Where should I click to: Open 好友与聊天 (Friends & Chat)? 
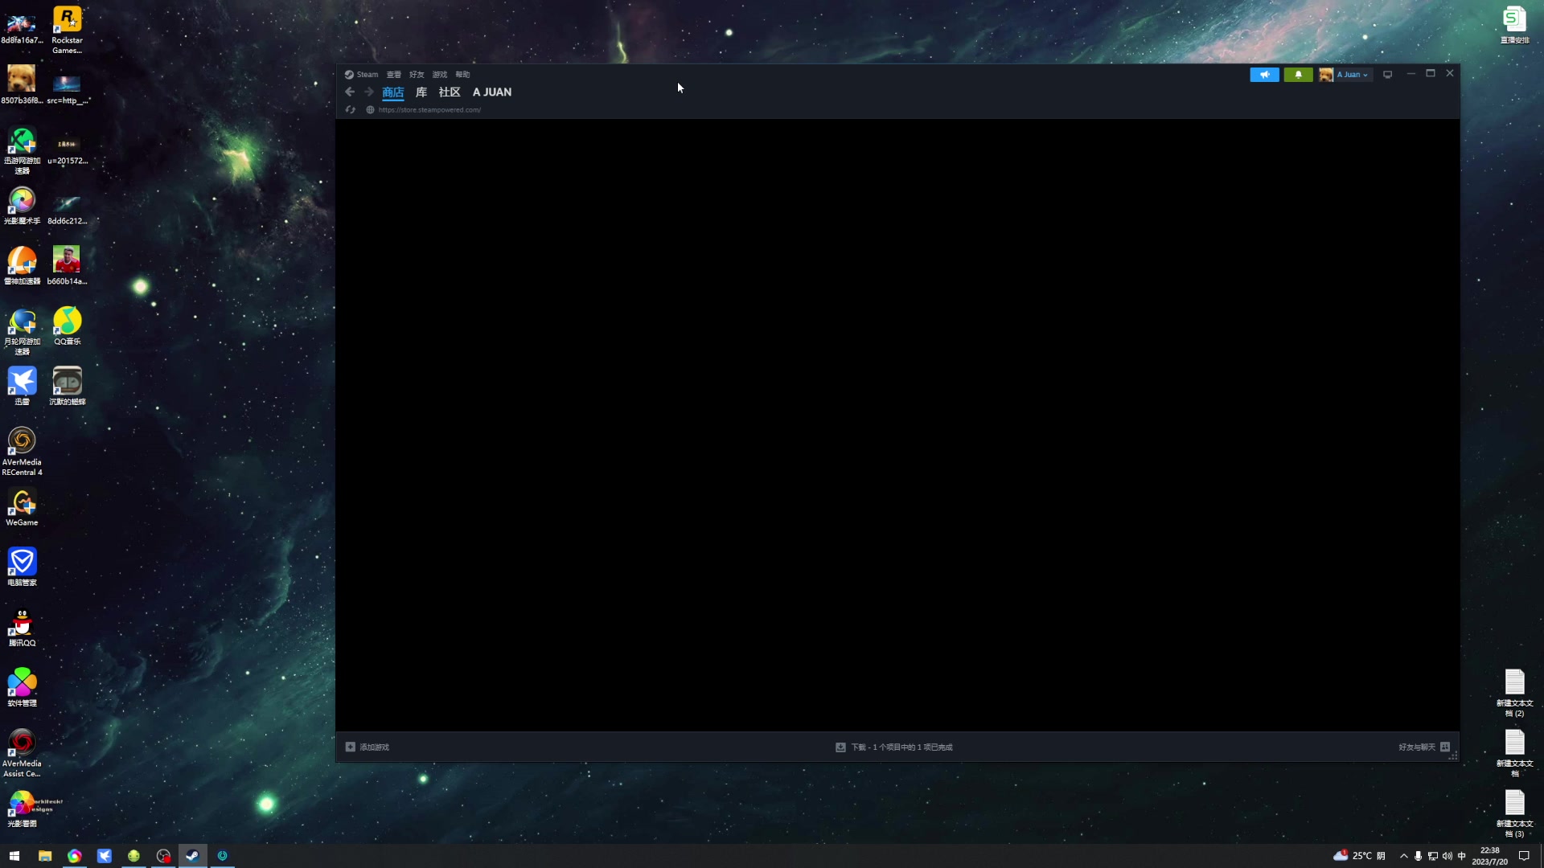[1424, 747]
